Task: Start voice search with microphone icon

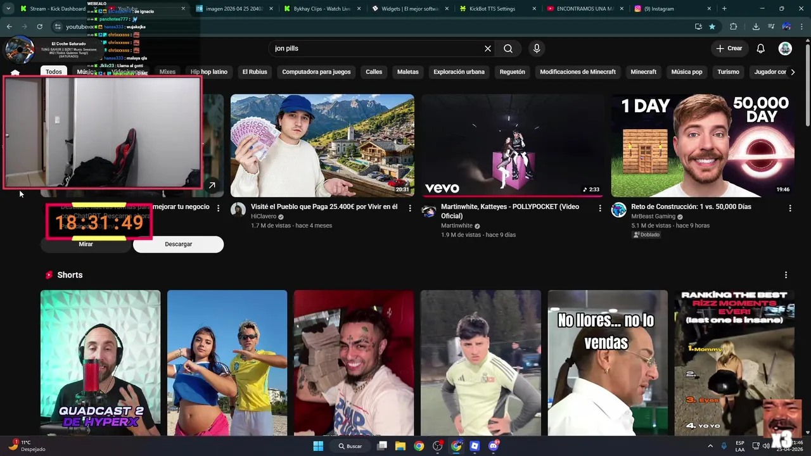Action: pyautogui.click(x=537, y=49)
